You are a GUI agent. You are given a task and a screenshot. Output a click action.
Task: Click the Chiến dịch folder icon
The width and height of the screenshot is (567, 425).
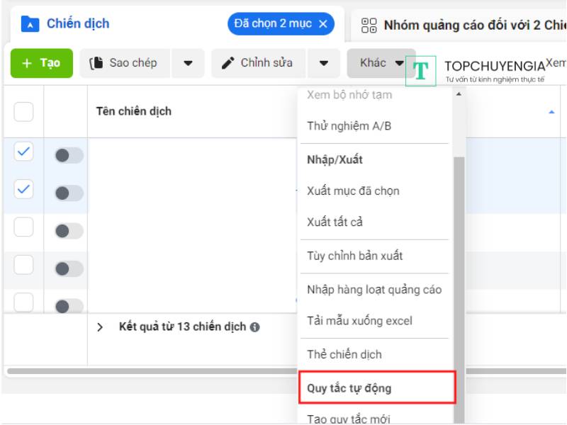(30, 24)
